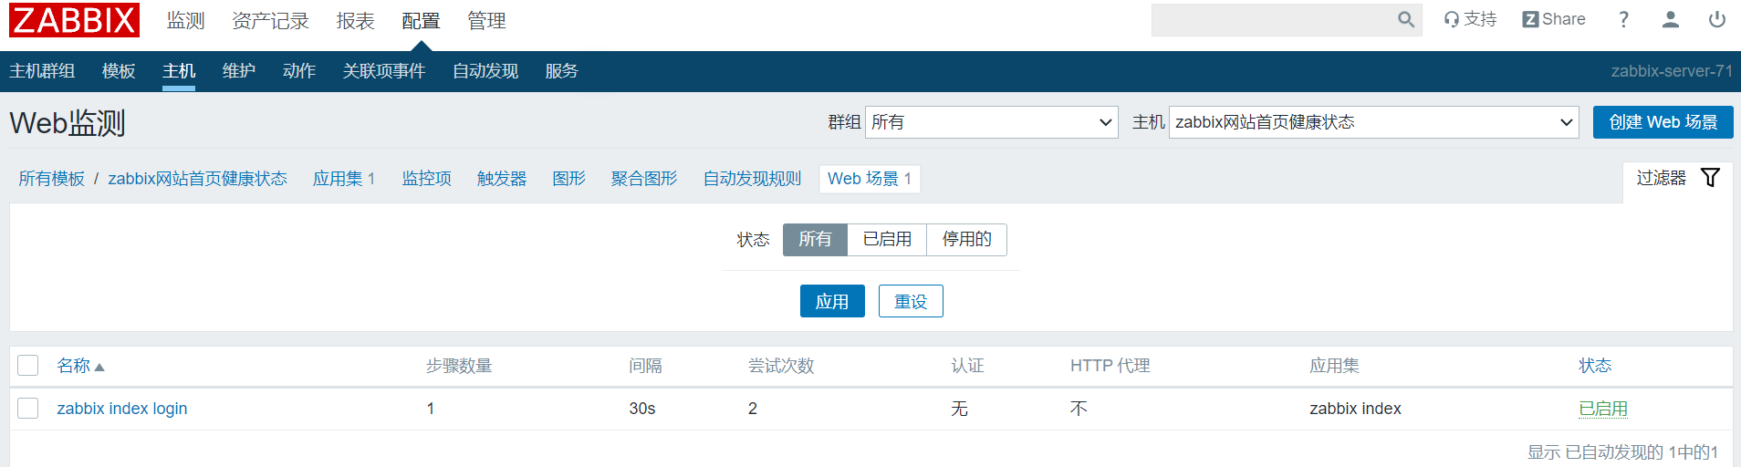Go to 动作 submenu
The height and width of the screenshot is (467, 1741).
(x=299, y=71)
